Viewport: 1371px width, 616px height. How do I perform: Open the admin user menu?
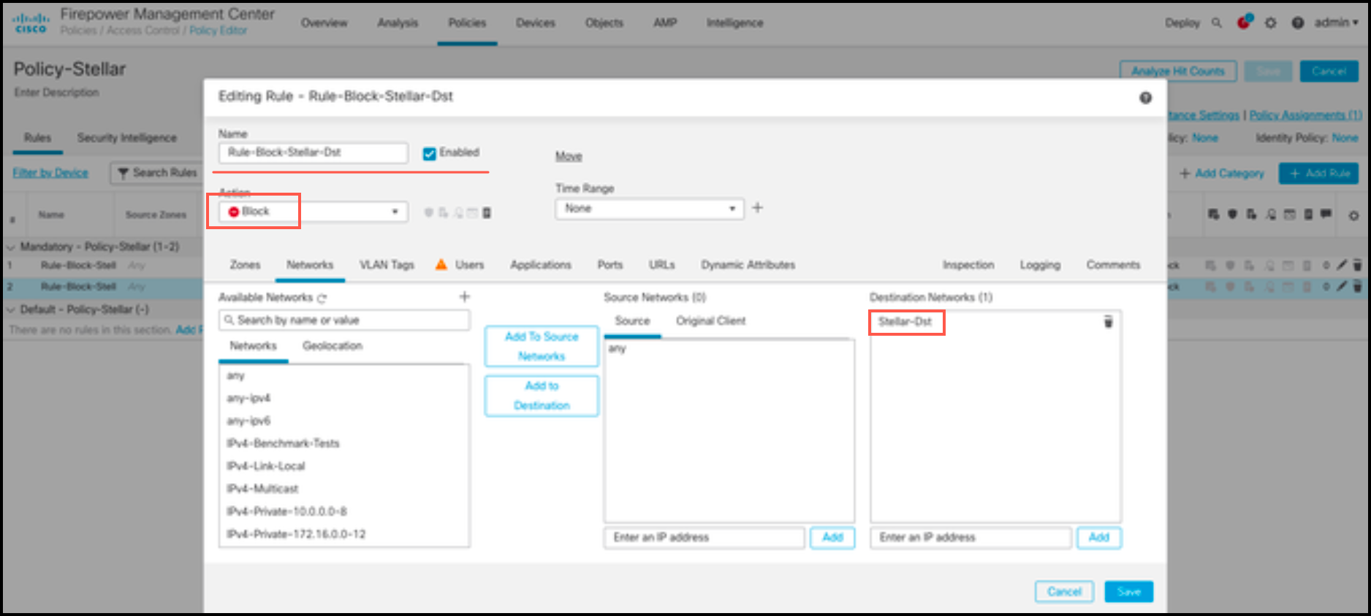tap(1336, 23)
